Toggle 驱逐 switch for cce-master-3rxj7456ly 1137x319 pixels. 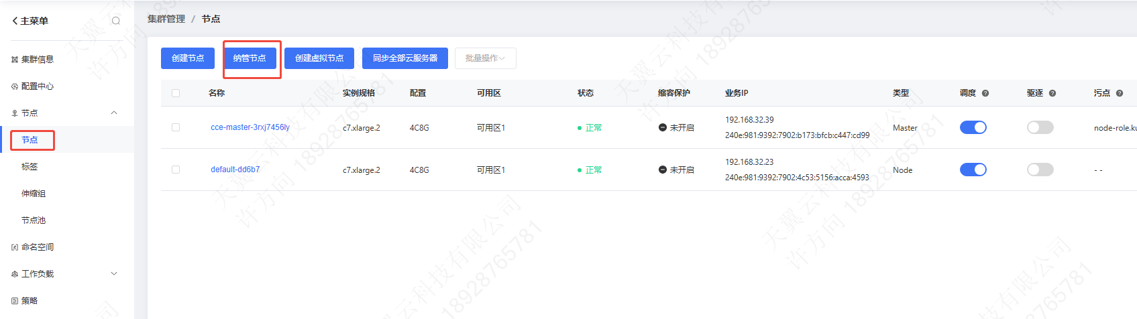(x=1040, y=127)
